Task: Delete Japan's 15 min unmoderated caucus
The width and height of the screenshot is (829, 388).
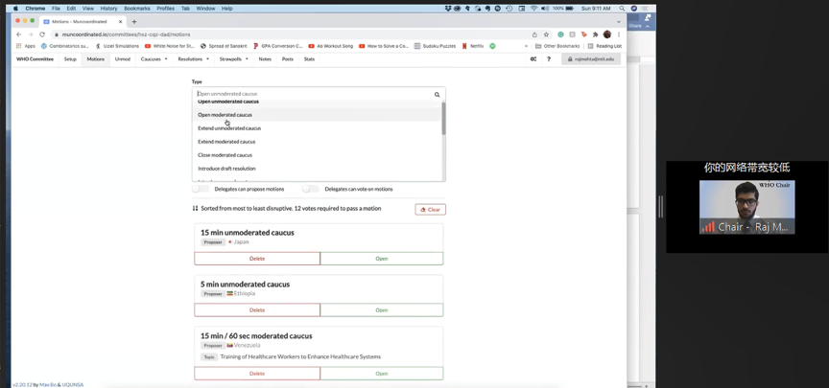Action: pyautogui.click(x=257, y=259)
